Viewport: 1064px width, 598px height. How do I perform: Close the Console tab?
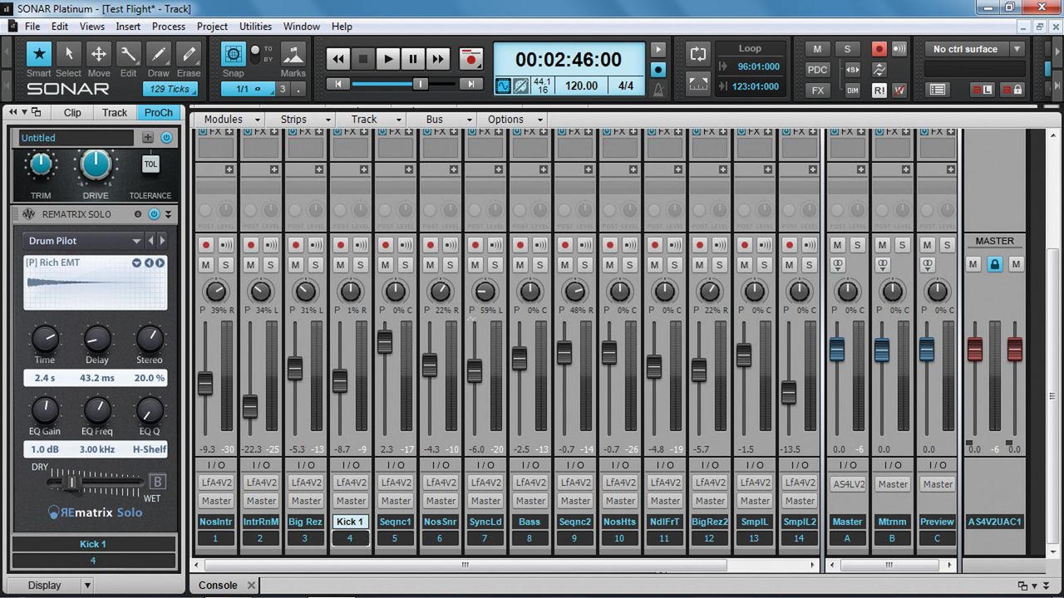coord(252,586)
